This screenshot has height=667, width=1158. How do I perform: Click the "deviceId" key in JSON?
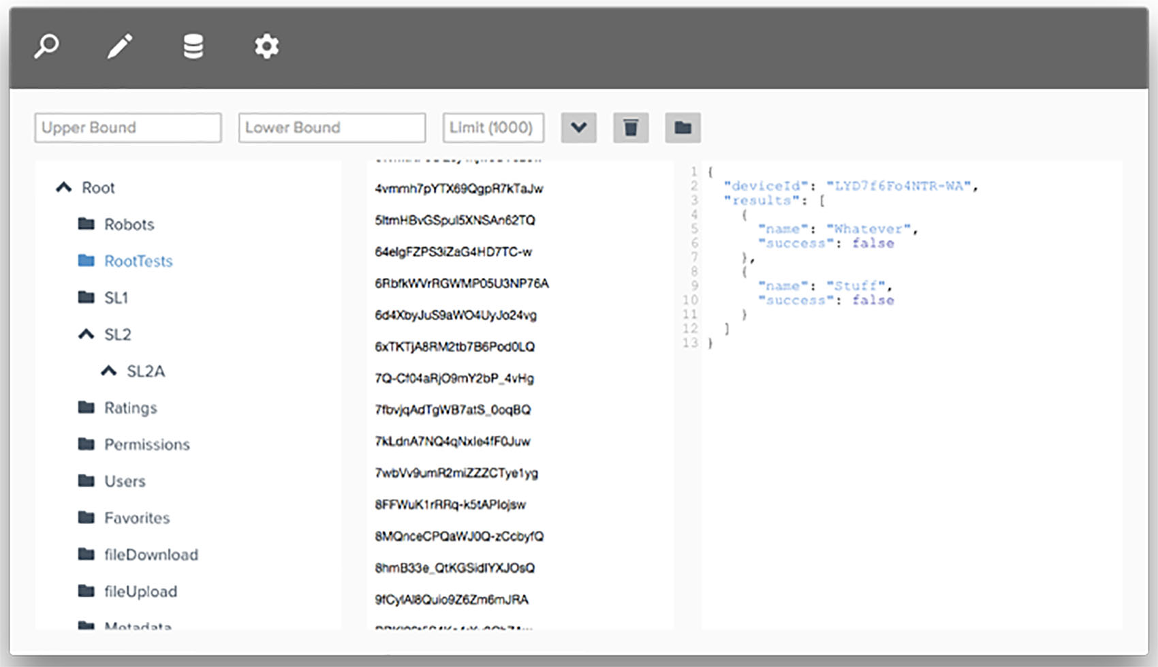point(766,186)
